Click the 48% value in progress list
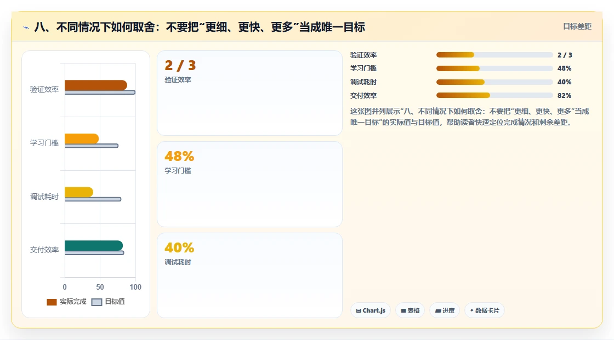This screenshot has width=614, height=340. pos(564,68)
